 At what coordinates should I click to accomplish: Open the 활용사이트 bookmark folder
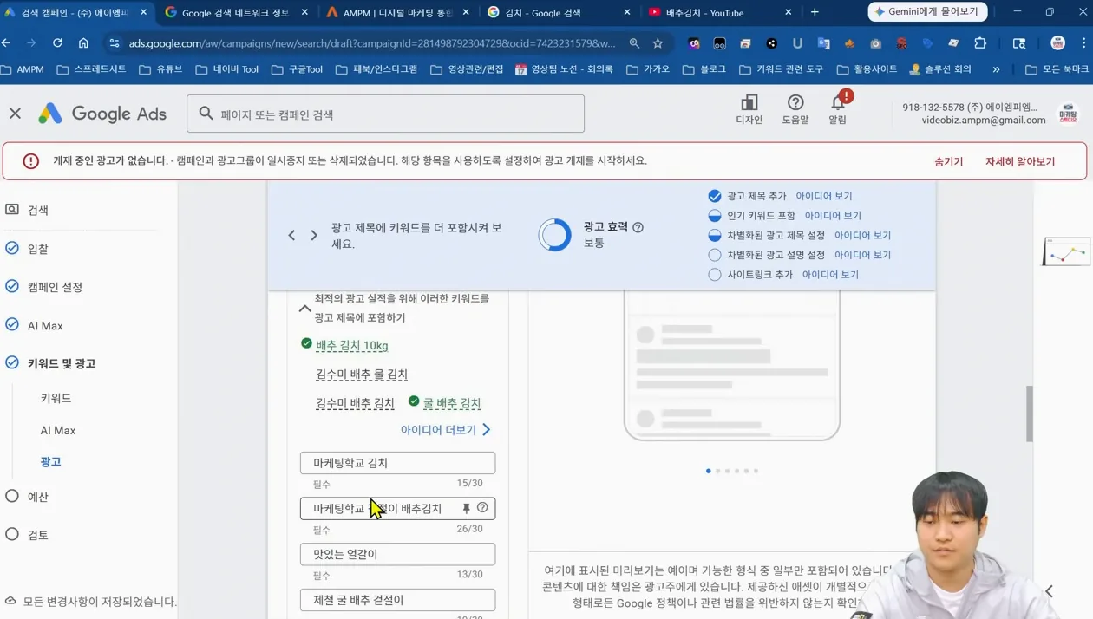tap(866, 68)
